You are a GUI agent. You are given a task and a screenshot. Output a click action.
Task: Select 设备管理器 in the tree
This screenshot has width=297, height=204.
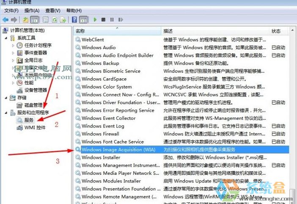(36, 90)
